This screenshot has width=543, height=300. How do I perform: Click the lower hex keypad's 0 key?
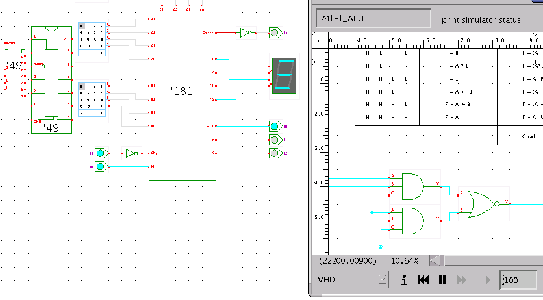pyautogui.click(x=82, y=86)
